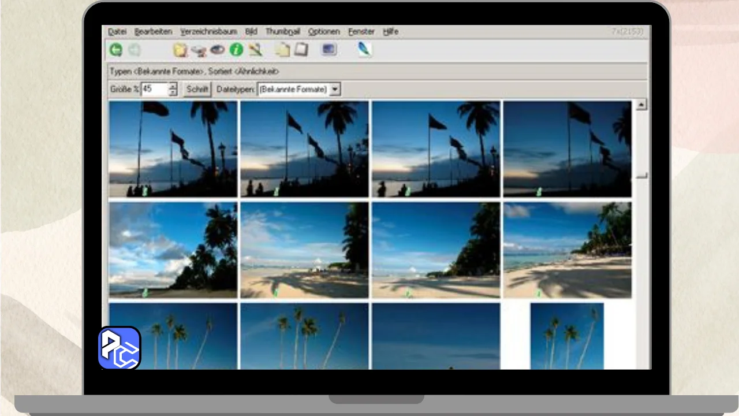The width and height of the screenshot is (739, 416).
Task: Open the Datei menu
Action: click(117, 32)
